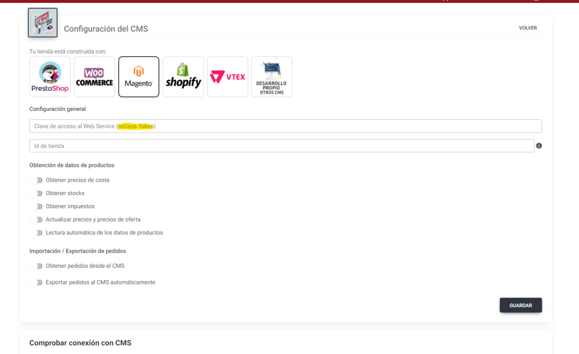The width and height of the screenshot is (579, 354).
Task: Select PrestaShop as the store CMS
Action: coord(50,77)
